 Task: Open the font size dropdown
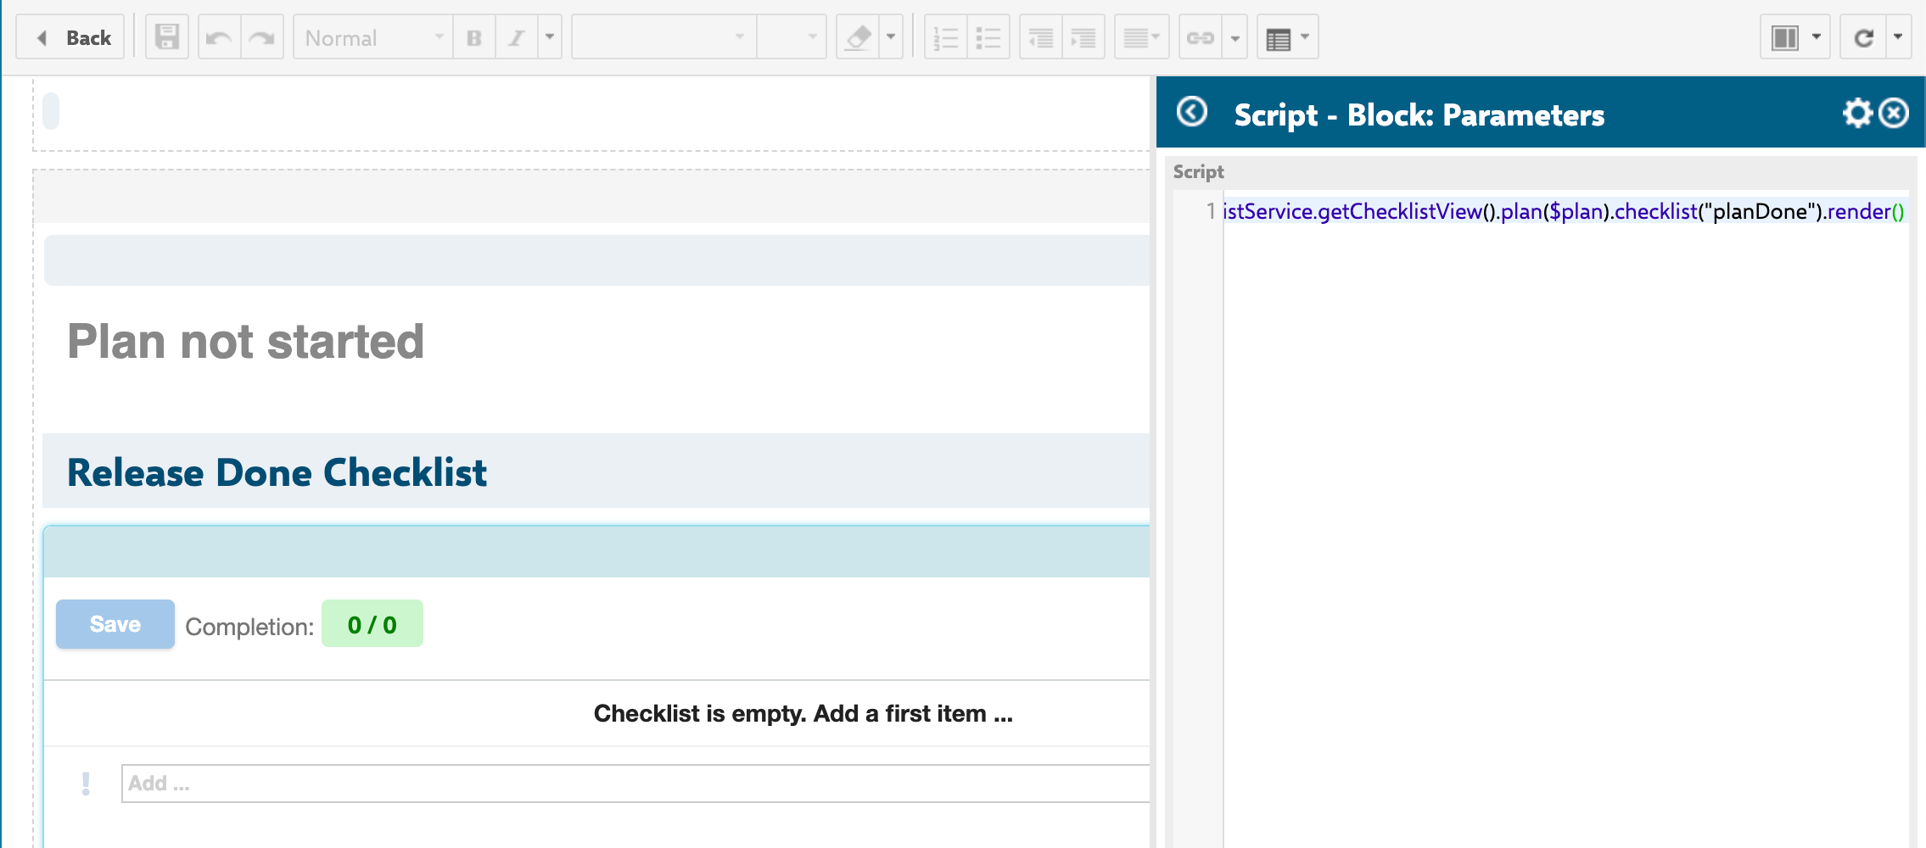[792, 37]
